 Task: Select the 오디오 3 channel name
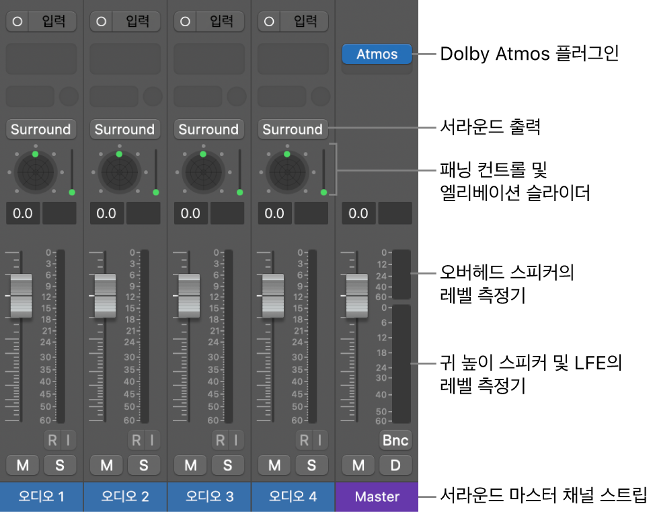click(209, 497)
